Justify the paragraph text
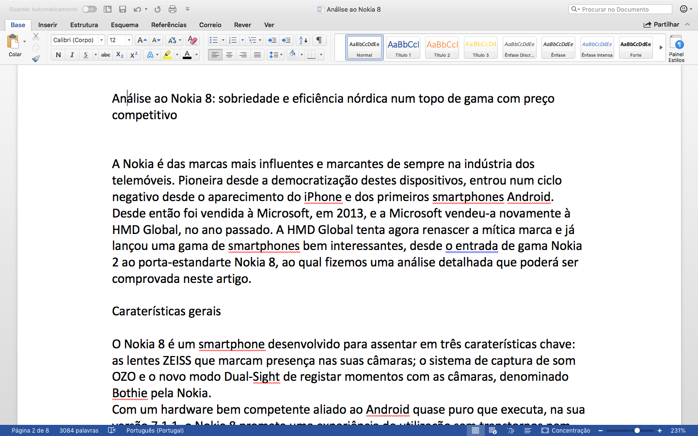This screenshot has height=436, width=698. (257, 55)
